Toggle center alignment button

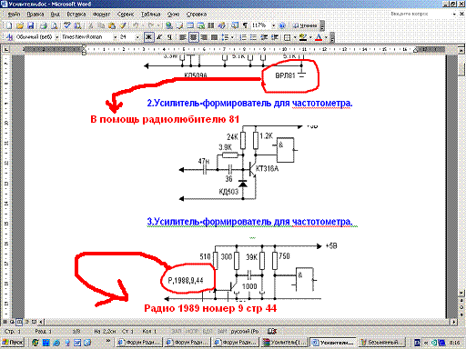point(193,37)
